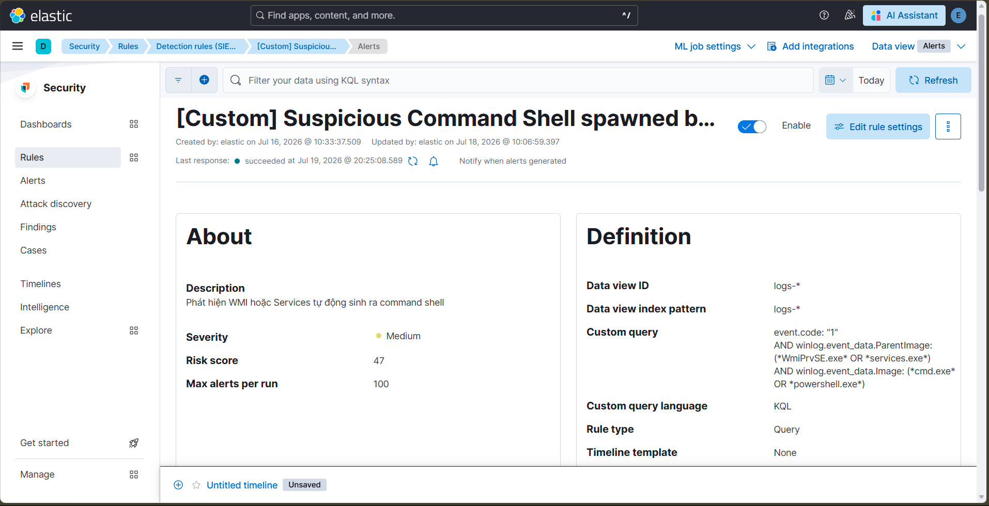Click Edit rule settings
Screen dimensions: 989x506
click(878, 126)
